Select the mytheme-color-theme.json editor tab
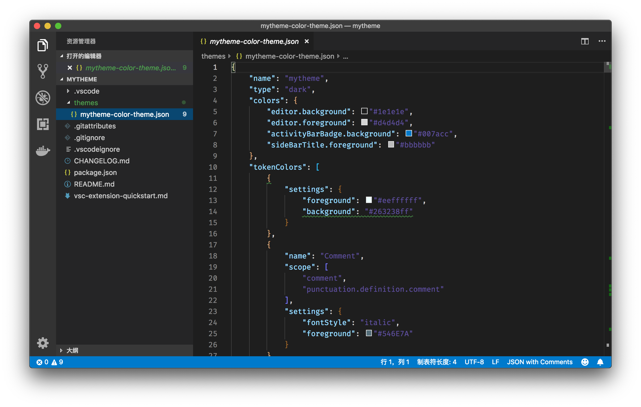The height and width of the screenshot is (407, 641). [254, 41]
